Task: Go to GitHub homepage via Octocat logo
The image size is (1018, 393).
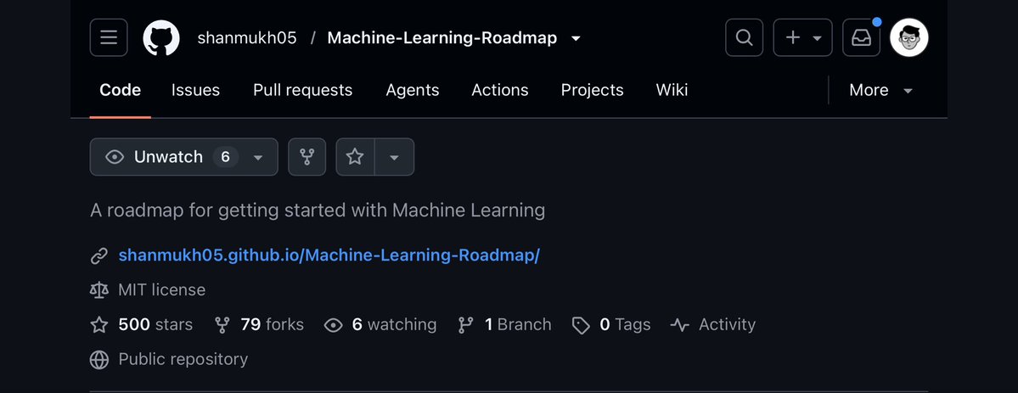Action: [161, 37]
